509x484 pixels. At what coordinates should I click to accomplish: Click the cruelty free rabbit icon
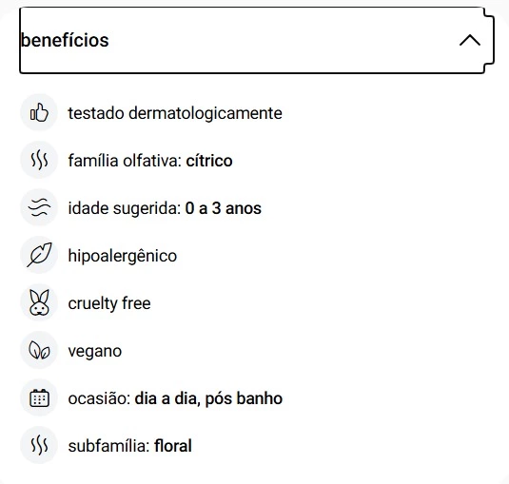coord(39,302)
